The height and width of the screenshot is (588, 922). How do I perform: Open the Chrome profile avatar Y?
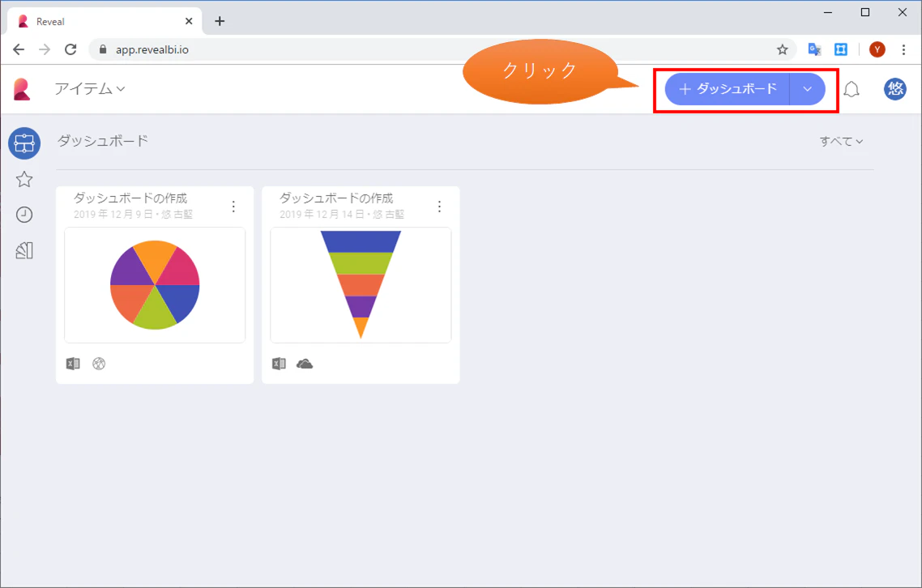(877, 49)
